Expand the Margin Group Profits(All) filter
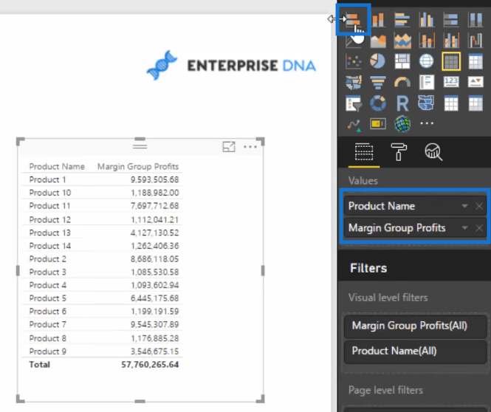The height and width of the screenshot is (412, 491). pos(415,326)
